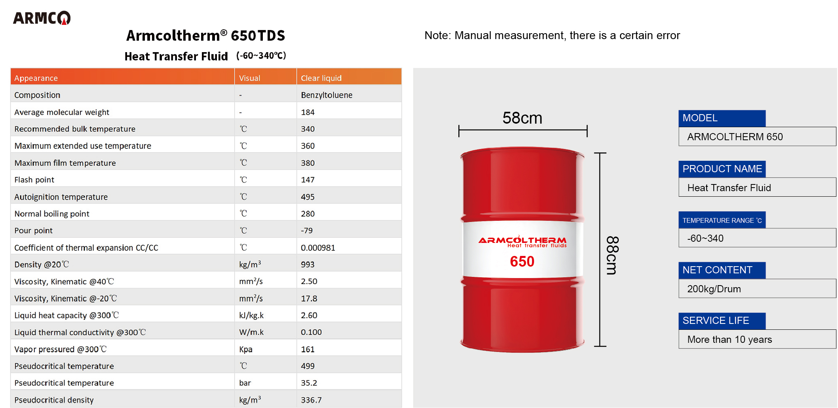The height and width of the screenshot is (408, 838).
Task: Click the 'ARMCOLTHERM 650' model field
Action: [x=757, y=137]
